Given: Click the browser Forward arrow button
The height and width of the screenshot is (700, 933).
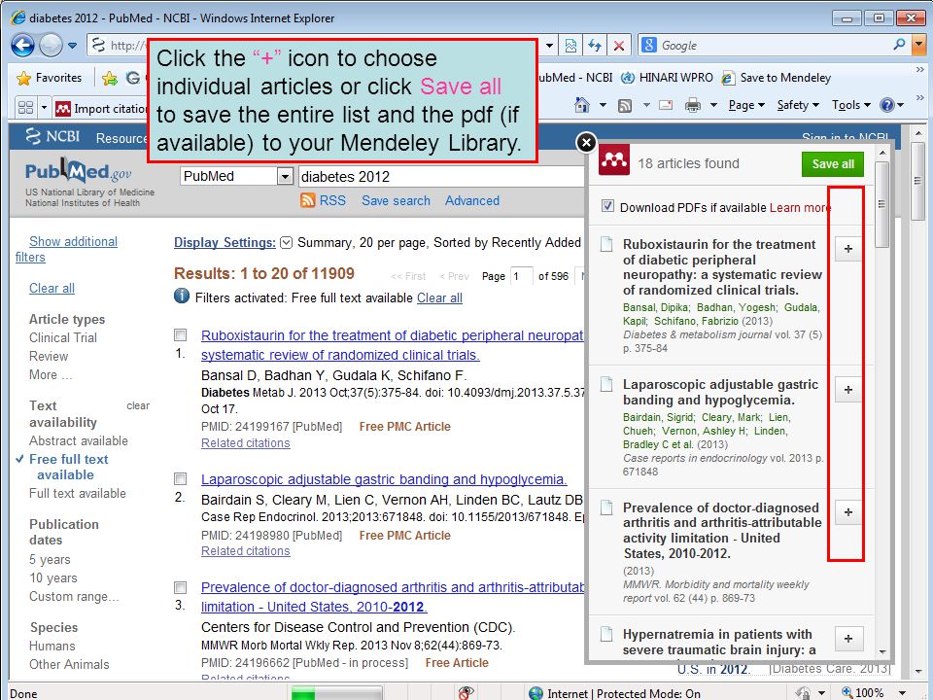Looking at the screenshot, I should point(51,46).
